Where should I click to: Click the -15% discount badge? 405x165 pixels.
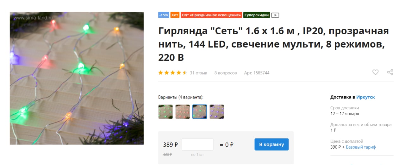pyautogui.click(x=164, y=15)
